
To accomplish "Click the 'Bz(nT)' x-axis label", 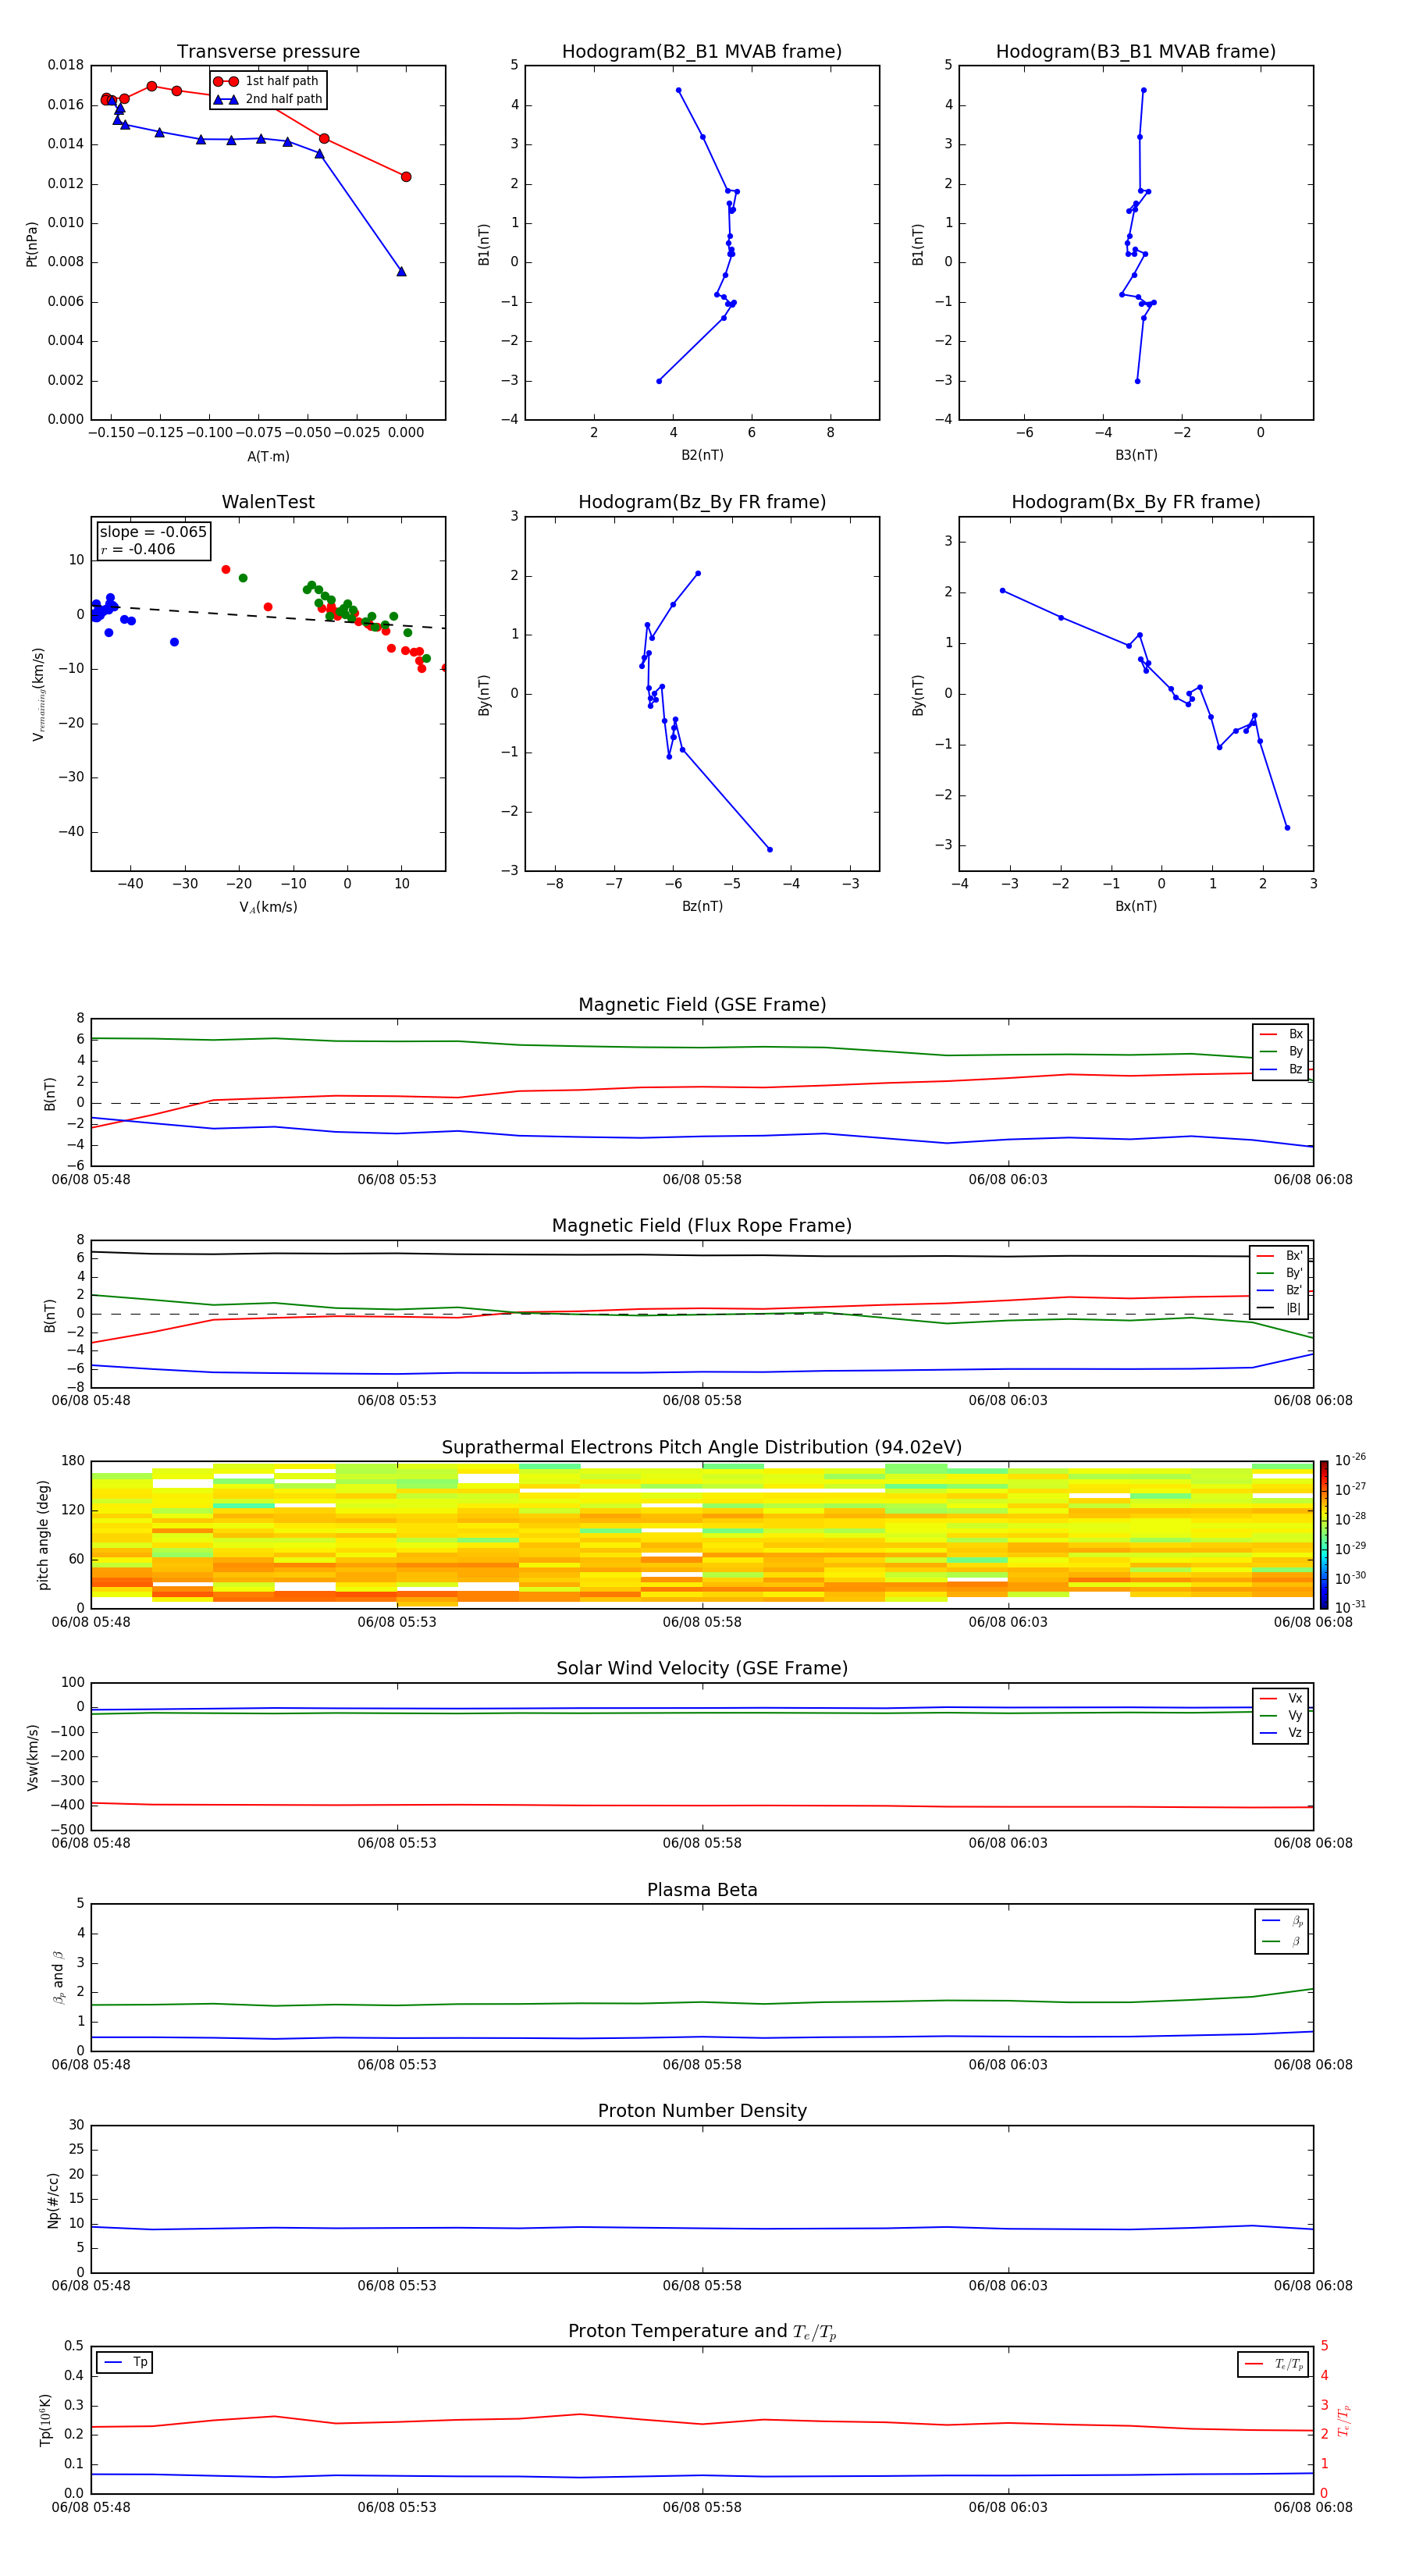I will pos(702,906).
